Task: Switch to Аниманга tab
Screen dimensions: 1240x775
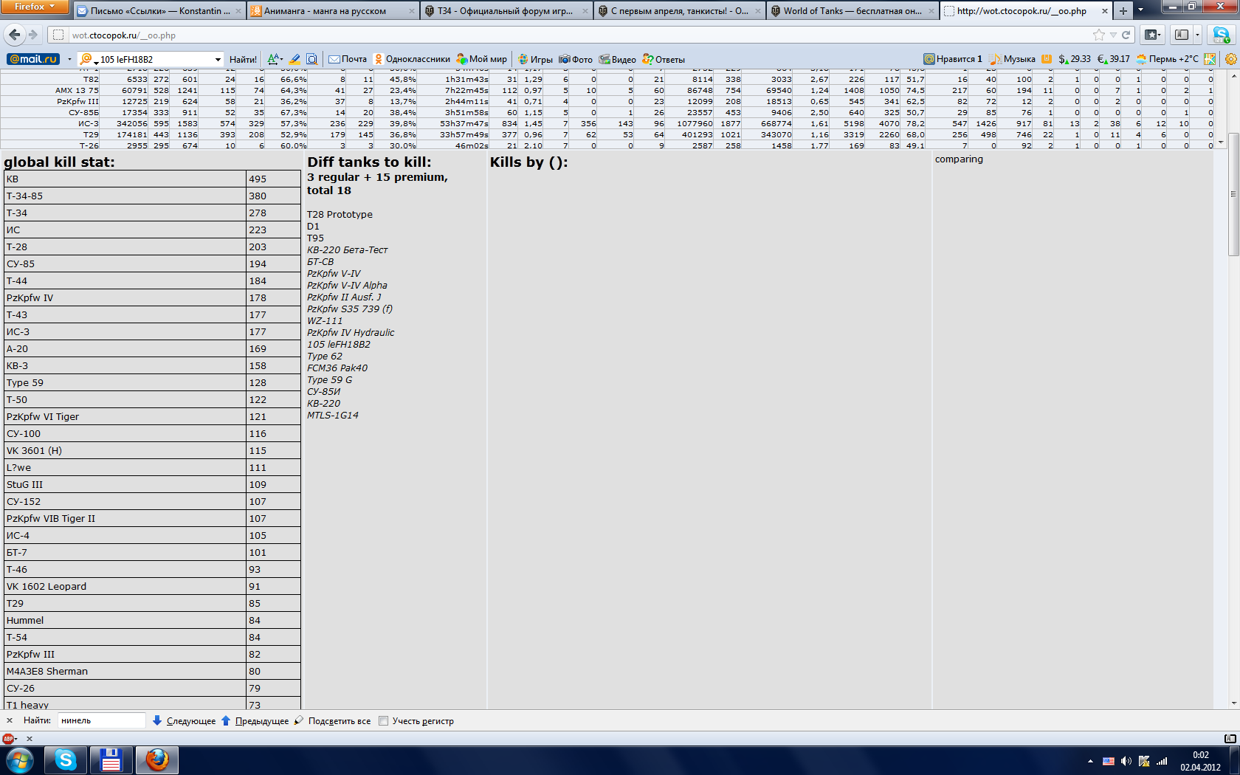Action: pyautogui.click(x=332, y=11)
